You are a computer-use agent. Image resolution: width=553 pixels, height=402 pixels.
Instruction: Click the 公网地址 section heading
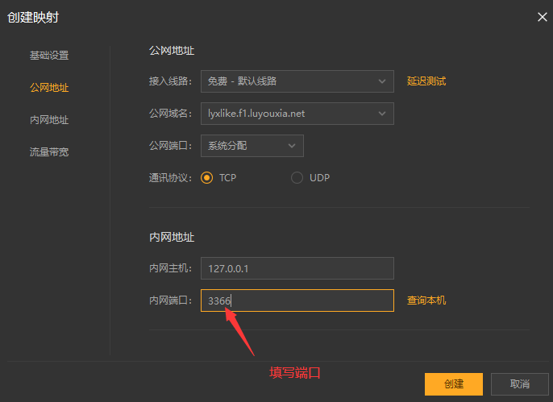[172, 51]
